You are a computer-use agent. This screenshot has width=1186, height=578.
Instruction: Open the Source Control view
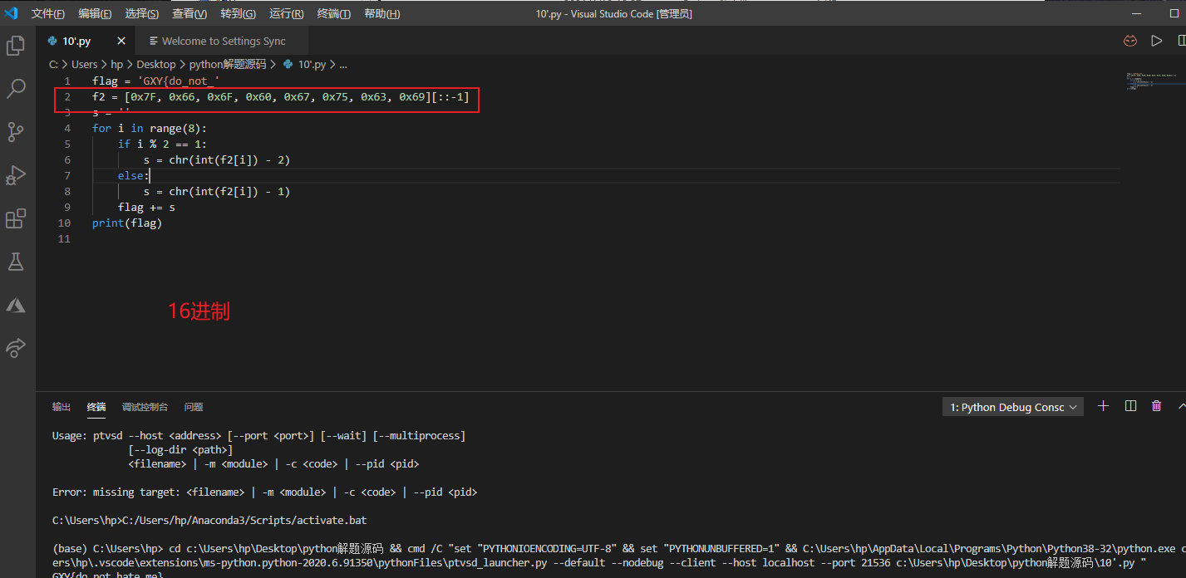tap(16, 132)
